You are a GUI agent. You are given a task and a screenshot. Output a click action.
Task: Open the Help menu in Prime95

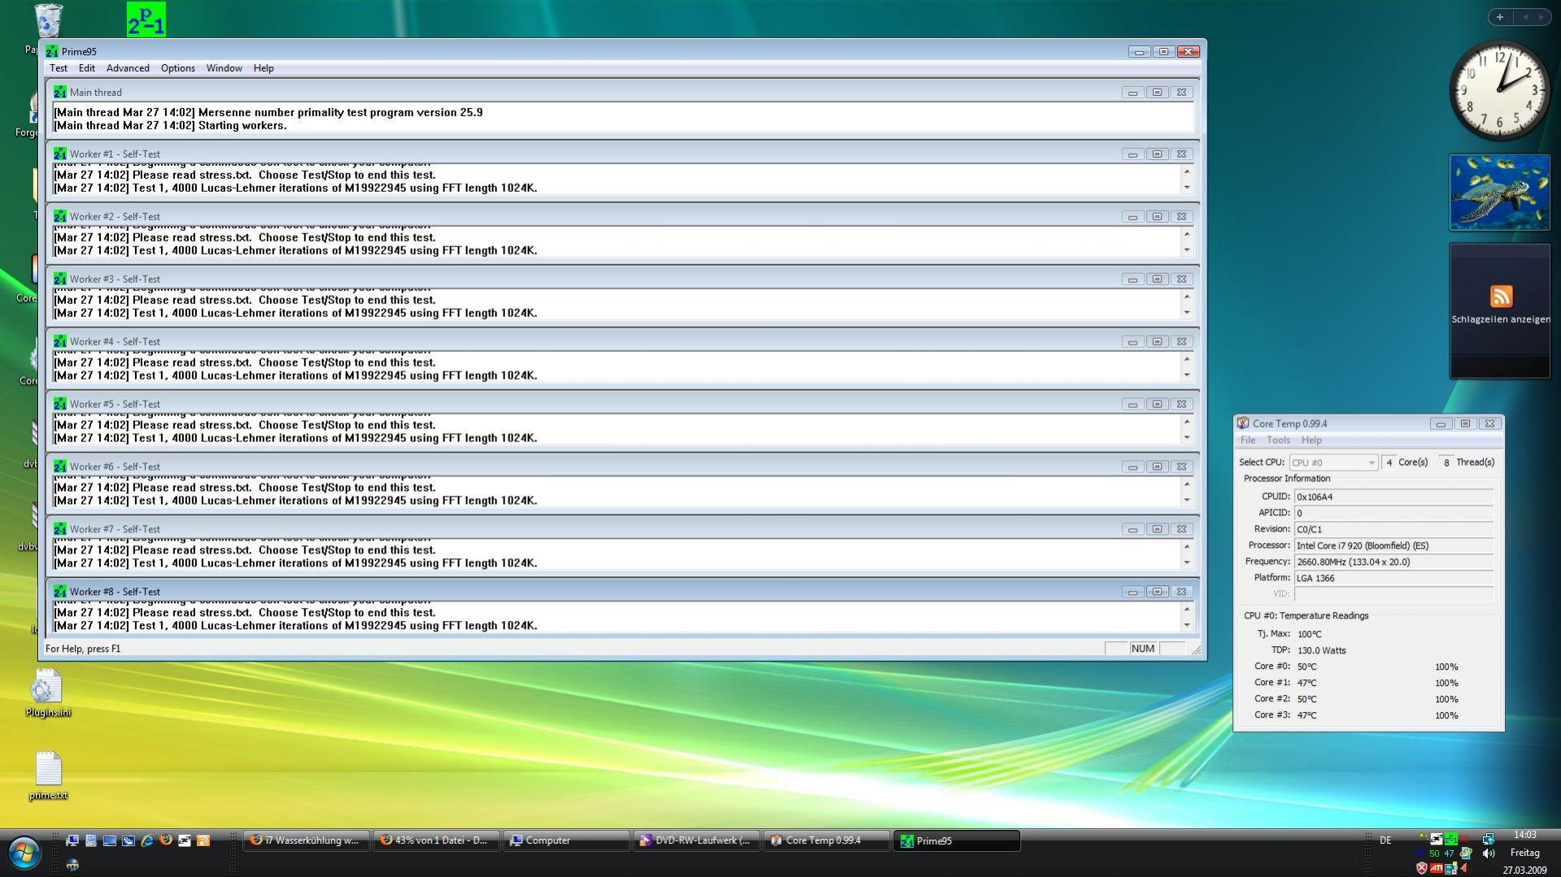(264, 68)
